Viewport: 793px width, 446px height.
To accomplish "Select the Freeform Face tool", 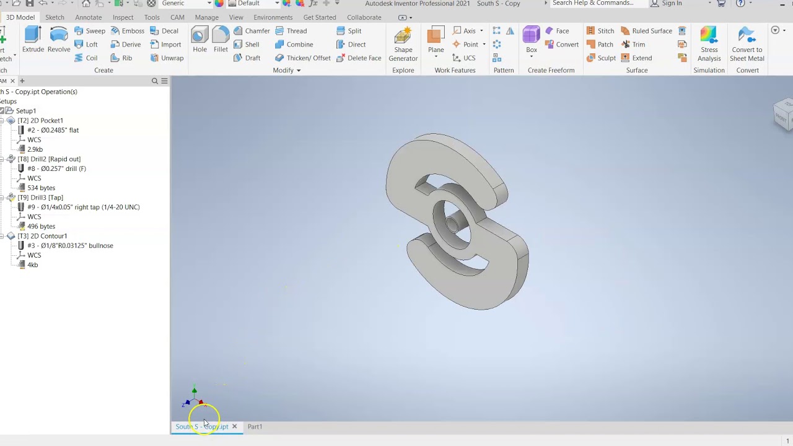I will 556,31.
